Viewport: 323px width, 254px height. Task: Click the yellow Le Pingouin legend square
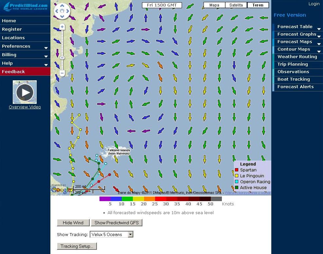pyautogui.click(x=237, y=176)
